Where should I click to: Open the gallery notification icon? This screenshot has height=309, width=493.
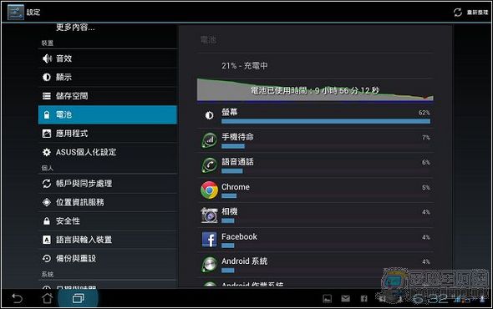pyautogui.click(x=327, y=298)
